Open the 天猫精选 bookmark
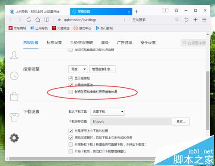The height and width of the screenshot is (166, 215). [x=61, y=28]
